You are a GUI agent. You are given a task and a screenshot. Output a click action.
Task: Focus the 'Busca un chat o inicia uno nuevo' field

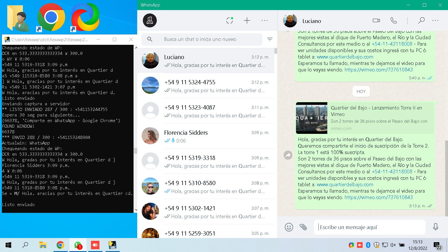202,39
